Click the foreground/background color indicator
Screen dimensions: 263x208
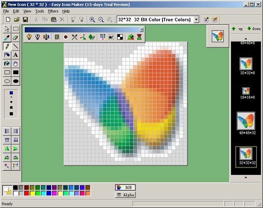point(7,191)
